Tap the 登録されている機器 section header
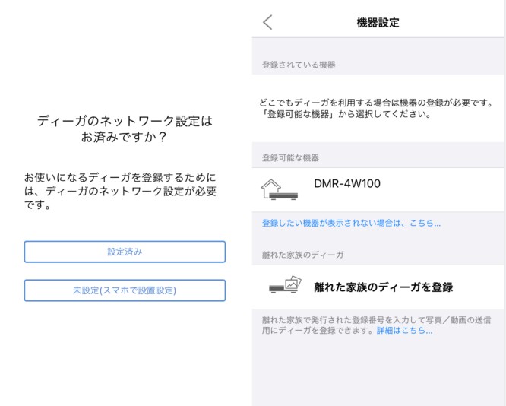 pyautogui.click(x=299, y=65)
